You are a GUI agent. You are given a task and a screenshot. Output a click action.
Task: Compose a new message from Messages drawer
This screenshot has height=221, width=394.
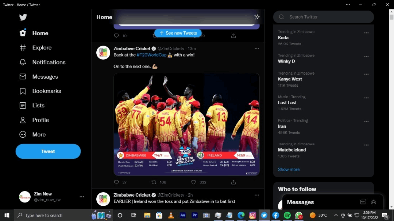click(363, 202)
